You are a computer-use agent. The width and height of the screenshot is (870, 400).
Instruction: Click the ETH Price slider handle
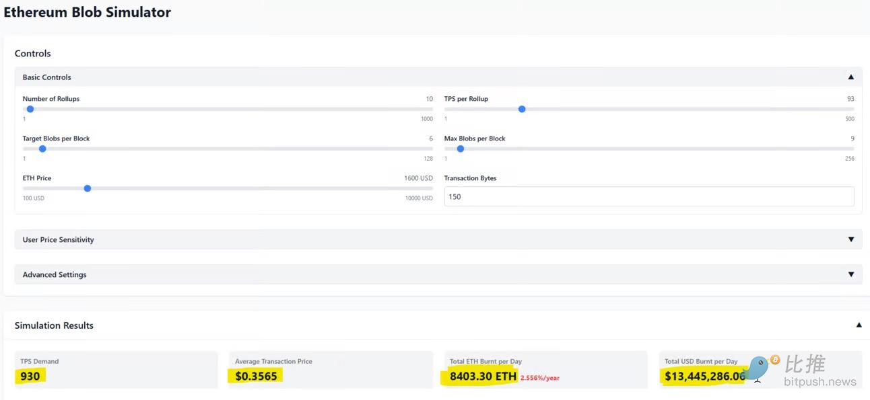click(x=88, y=188)
